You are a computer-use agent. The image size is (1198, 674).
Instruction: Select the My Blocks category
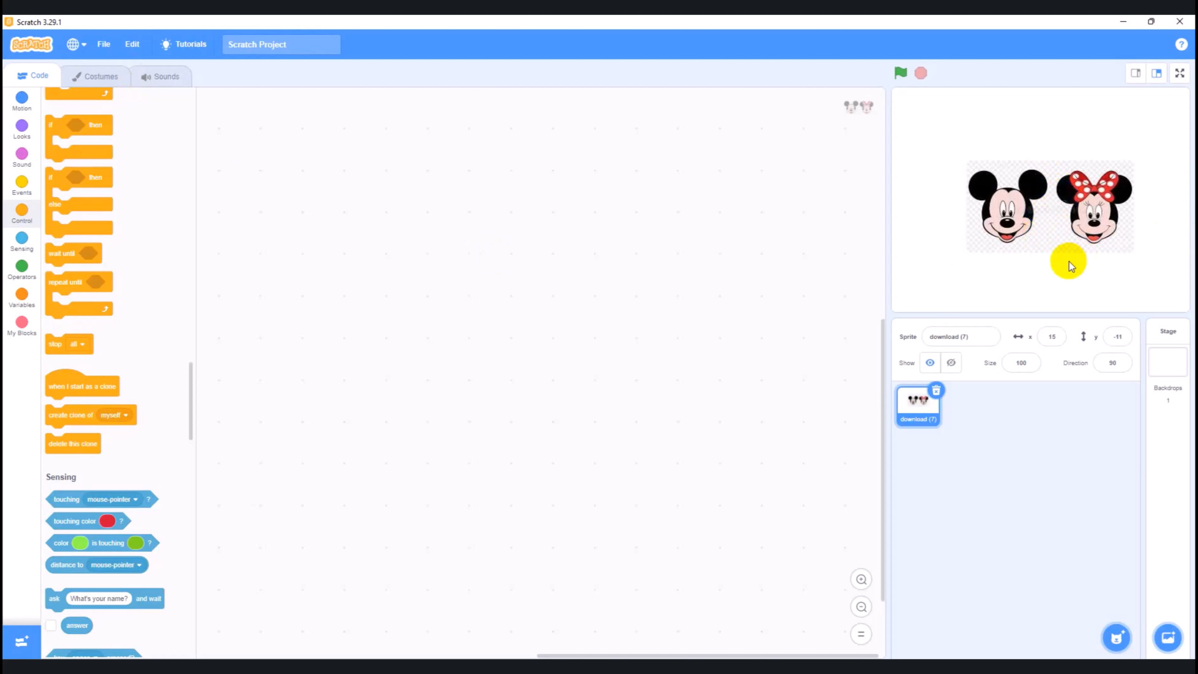(22, 326)
